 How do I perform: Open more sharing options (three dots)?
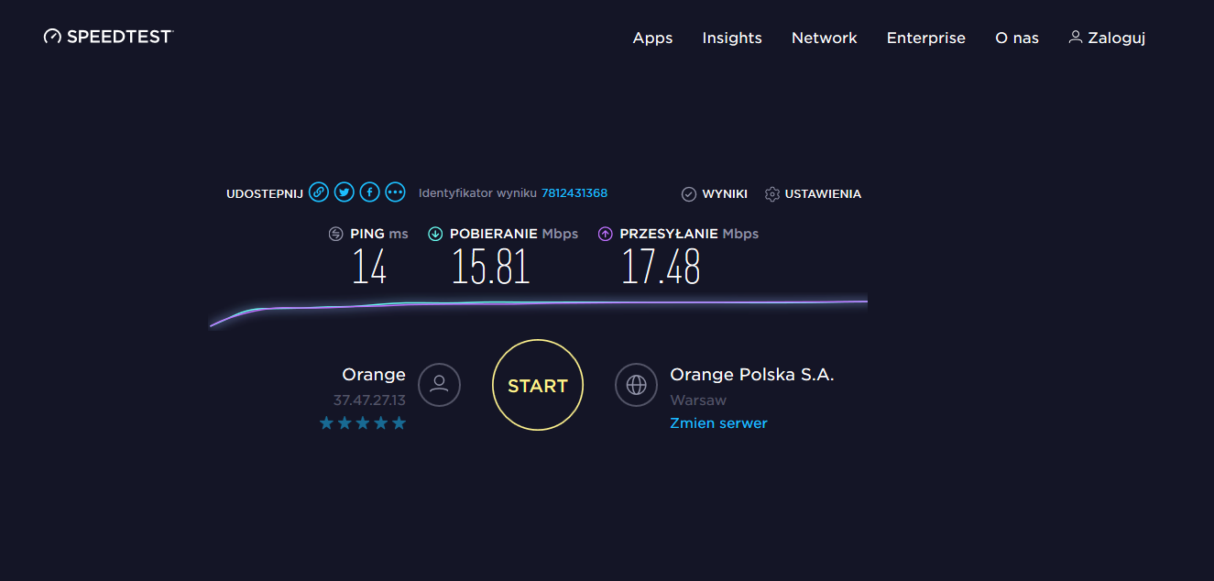click(395, 192)
